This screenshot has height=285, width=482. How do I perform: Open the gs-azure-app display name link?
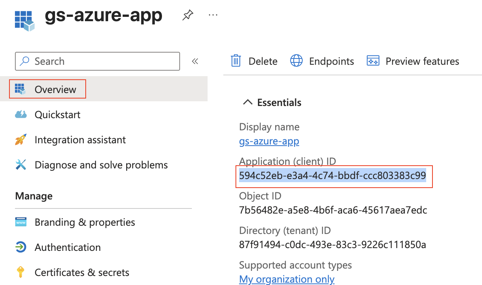tap(269, 141)
